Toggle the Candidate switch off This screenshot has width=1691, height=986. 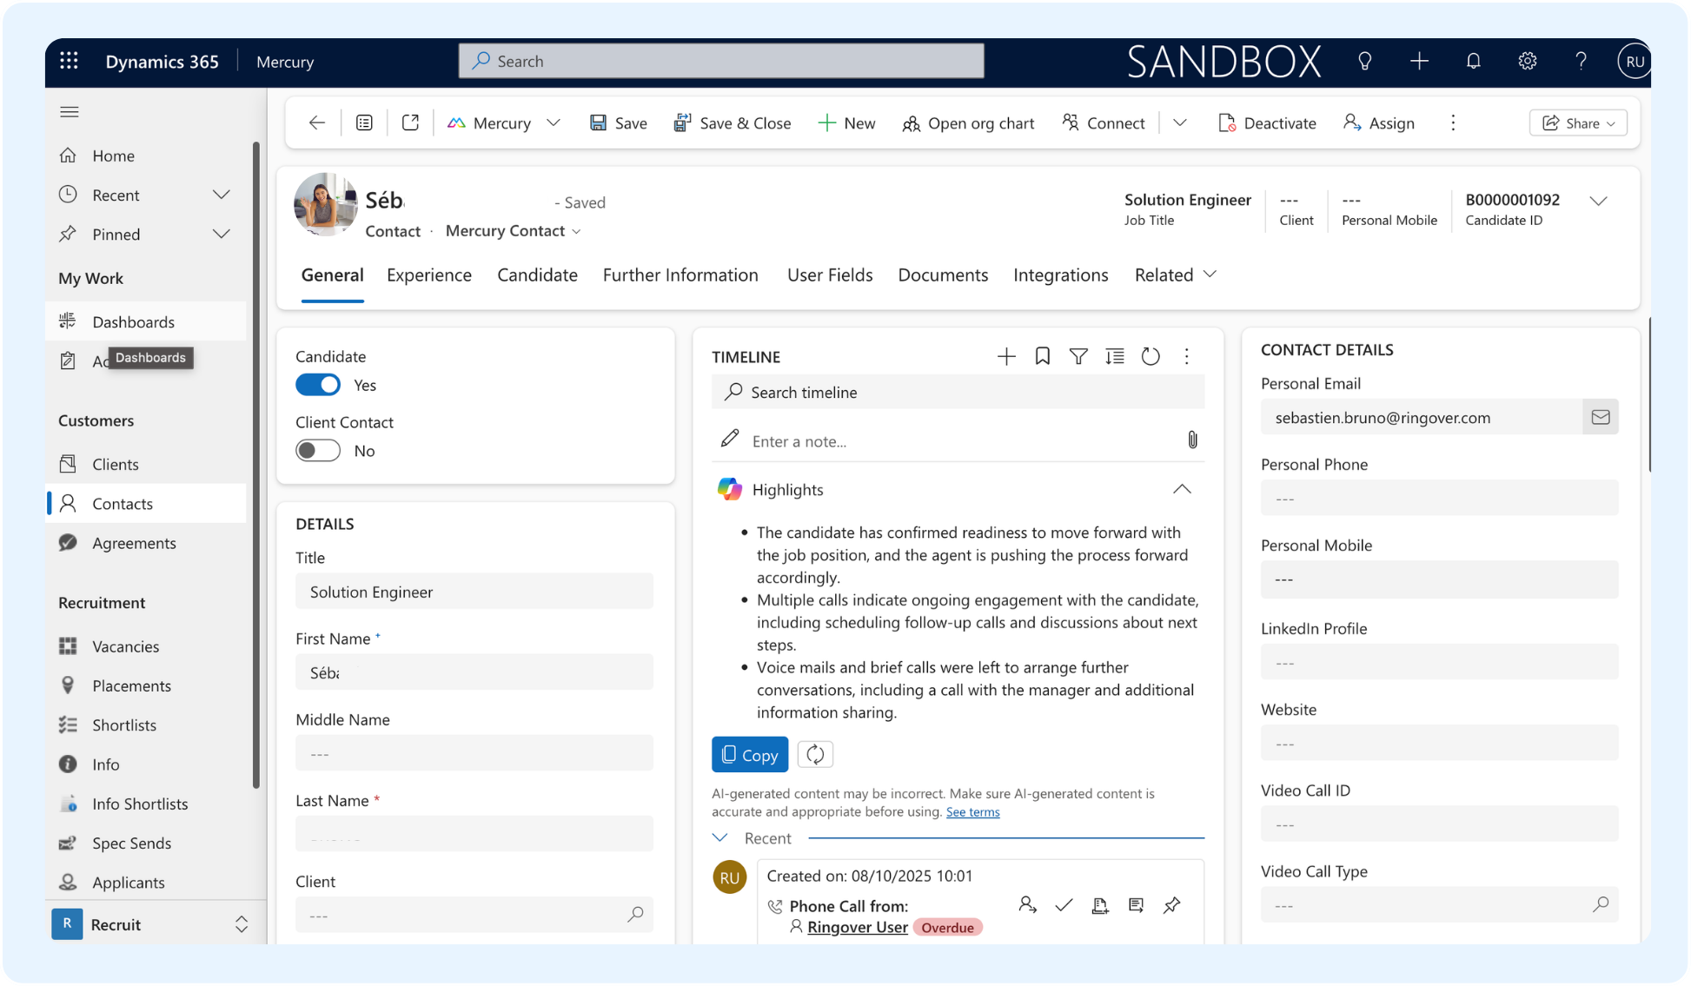point(318,385)
